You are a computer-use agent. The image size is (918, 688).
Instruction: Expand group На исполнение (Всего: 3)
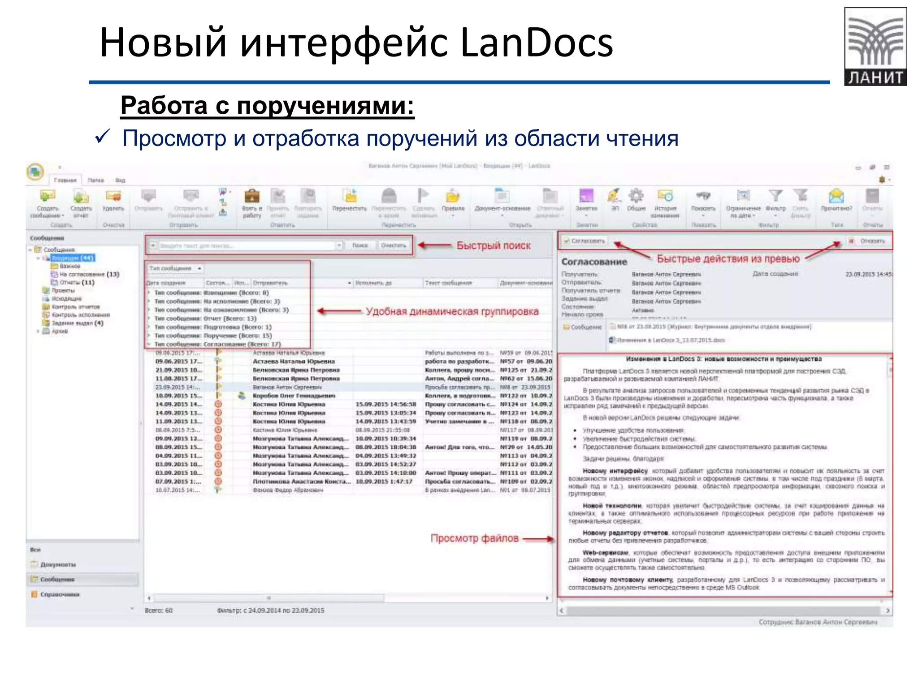point(150,301)
